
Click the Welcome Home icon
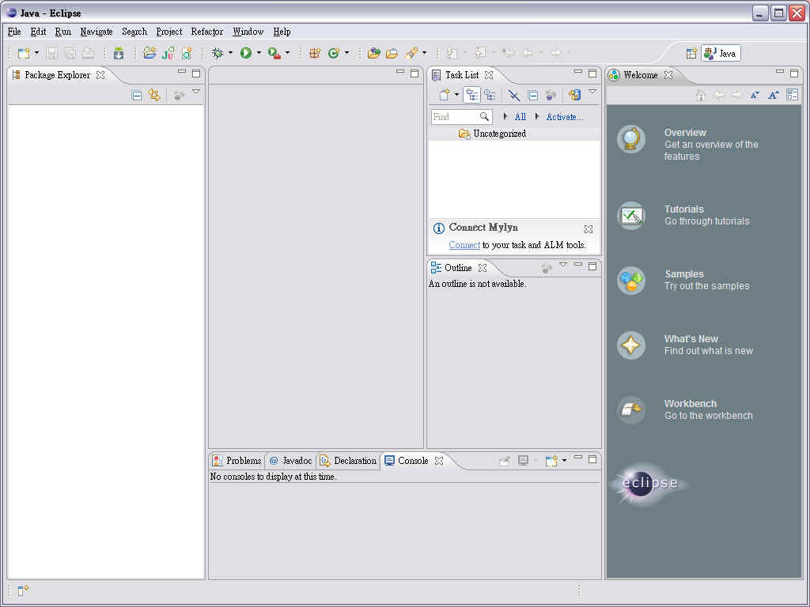[x=701, y=96]
